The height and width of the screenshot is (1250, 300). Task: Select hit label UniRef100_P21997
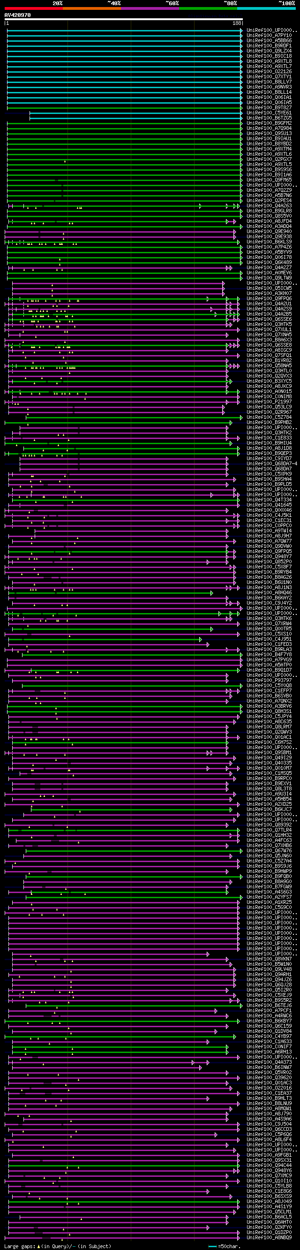coord(269,402)
